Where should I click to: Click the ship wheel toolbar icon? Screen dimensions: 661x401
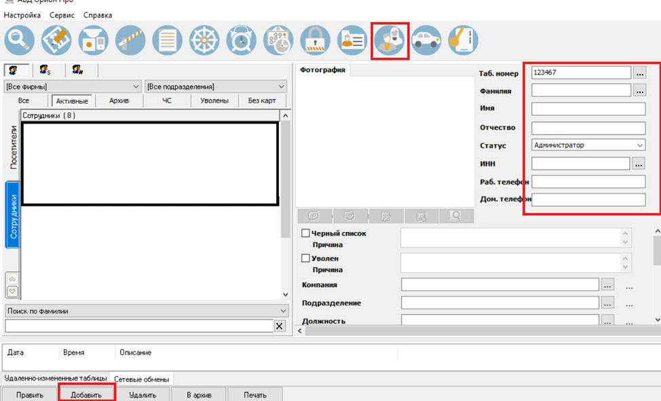pos(204,40)
